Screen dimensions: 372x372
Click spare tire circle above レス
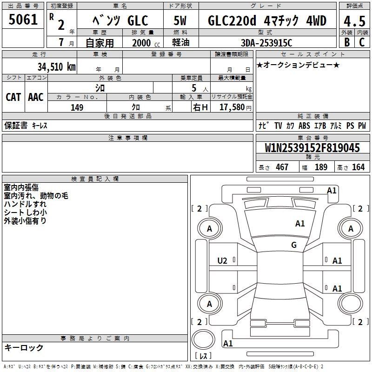(203, 339)
